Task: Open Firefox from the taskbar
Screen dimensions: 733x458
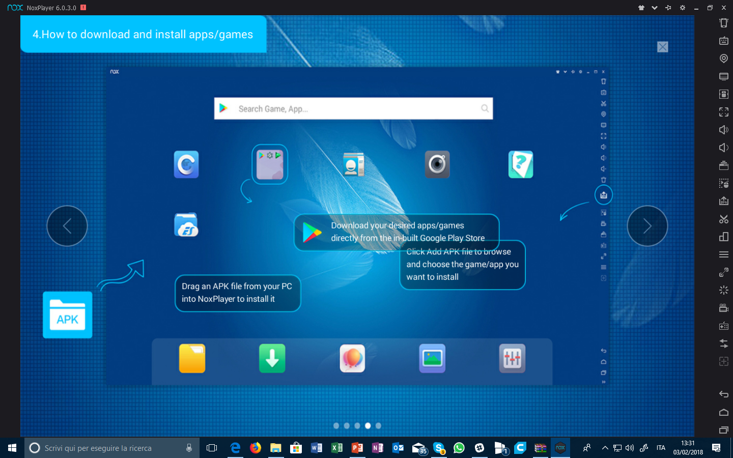Action: click(x=256, y=448)
